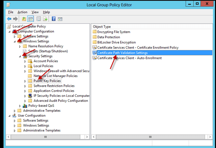Click right scroll arrow of tree pane
216x148 pixels.
point(87,137)
